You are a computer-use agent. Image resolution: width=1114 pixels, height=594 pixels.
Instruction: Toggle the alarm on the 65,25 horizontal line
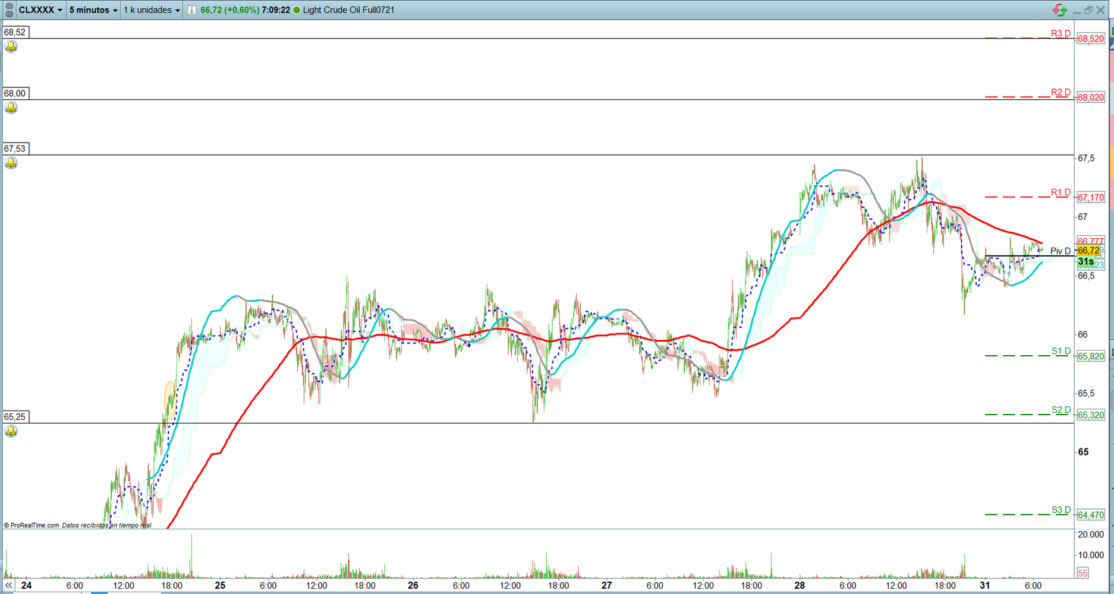click(11, 431)
